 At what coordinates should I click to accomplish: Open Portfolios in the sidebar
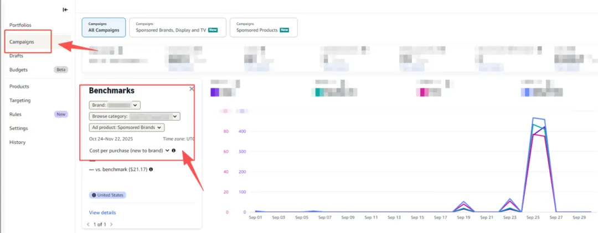pyautogui.click(x=20, y=25)
